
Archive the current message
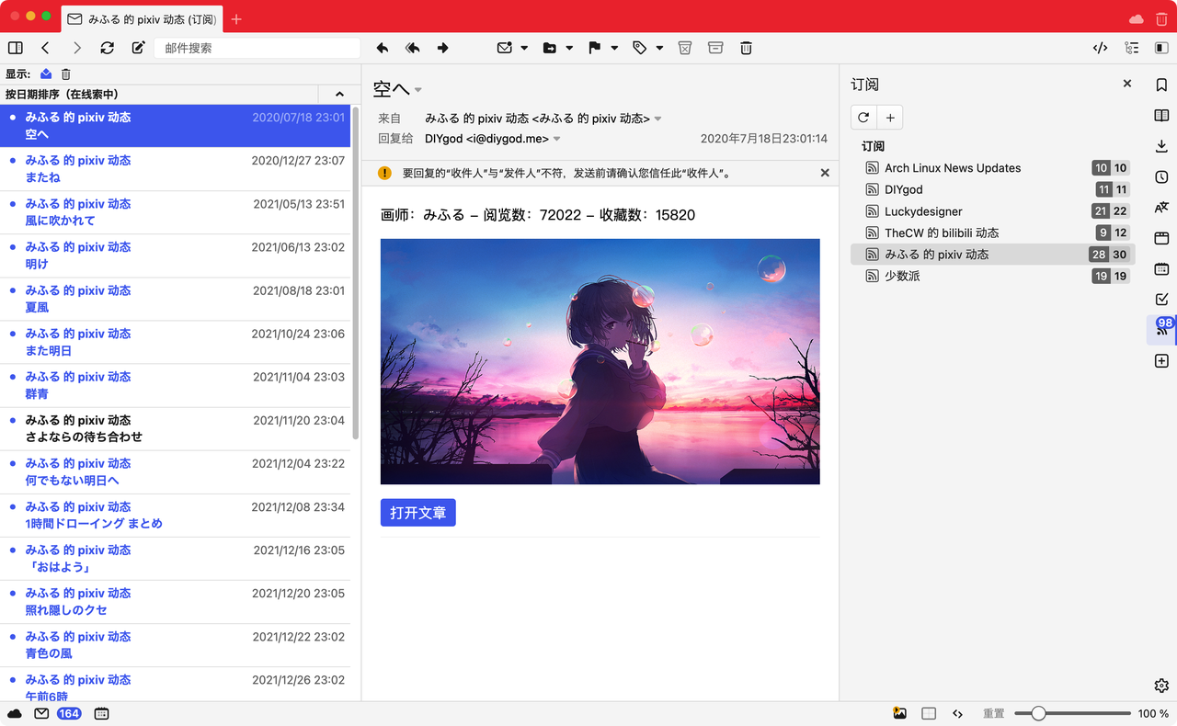click(715, 48)
